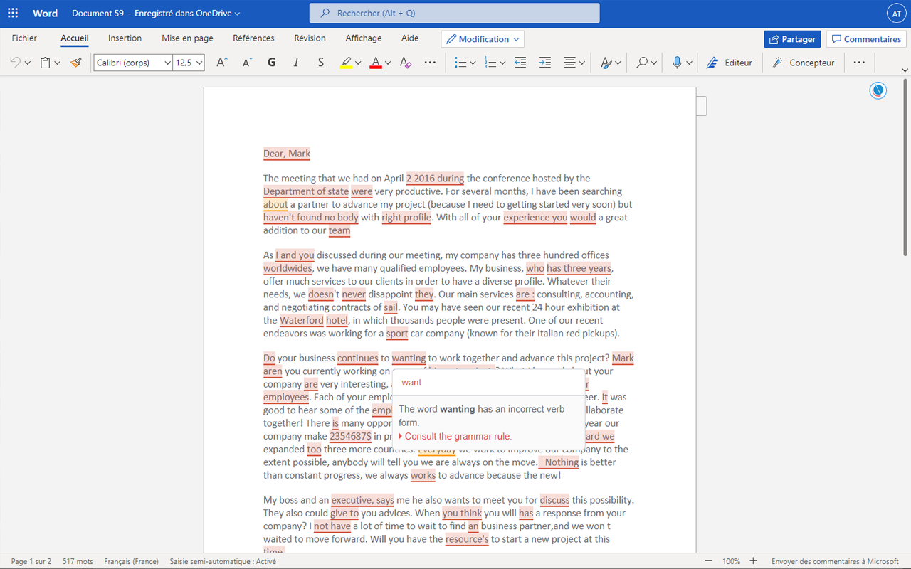Select the Format Painter tool
The width and height of the screenshot is (911, 569).
point(76,63)
